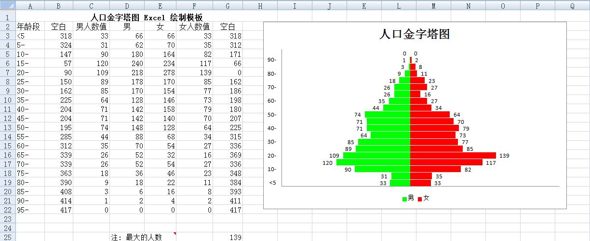Screen dimensions: 590x241
Task: Select column G header
Action: [228, 6]
